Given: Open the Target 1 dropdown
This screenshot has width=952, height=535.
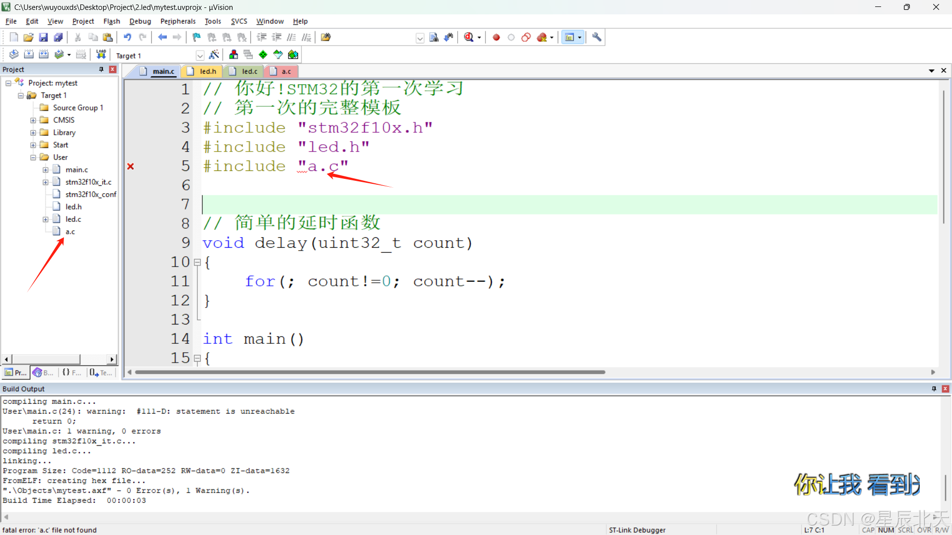Looking at the screenshot, I should pos(200,55).
